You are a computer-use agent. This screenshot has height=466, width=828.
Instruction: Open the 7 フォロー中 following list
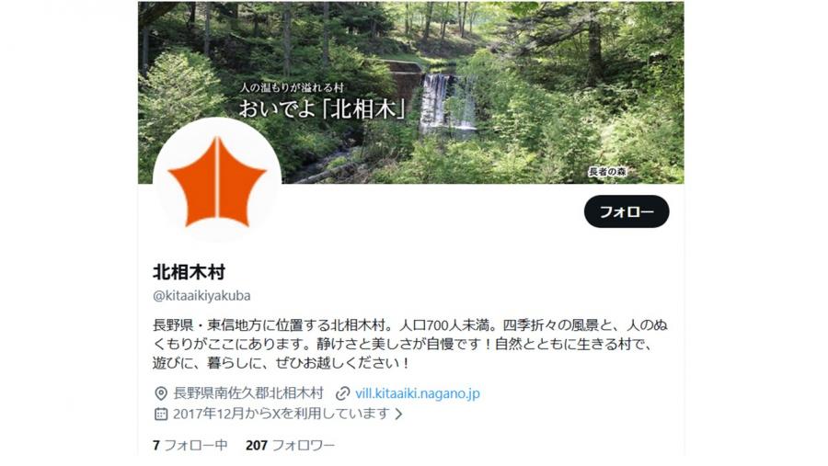pyautogui.click(x=190, y=446)
